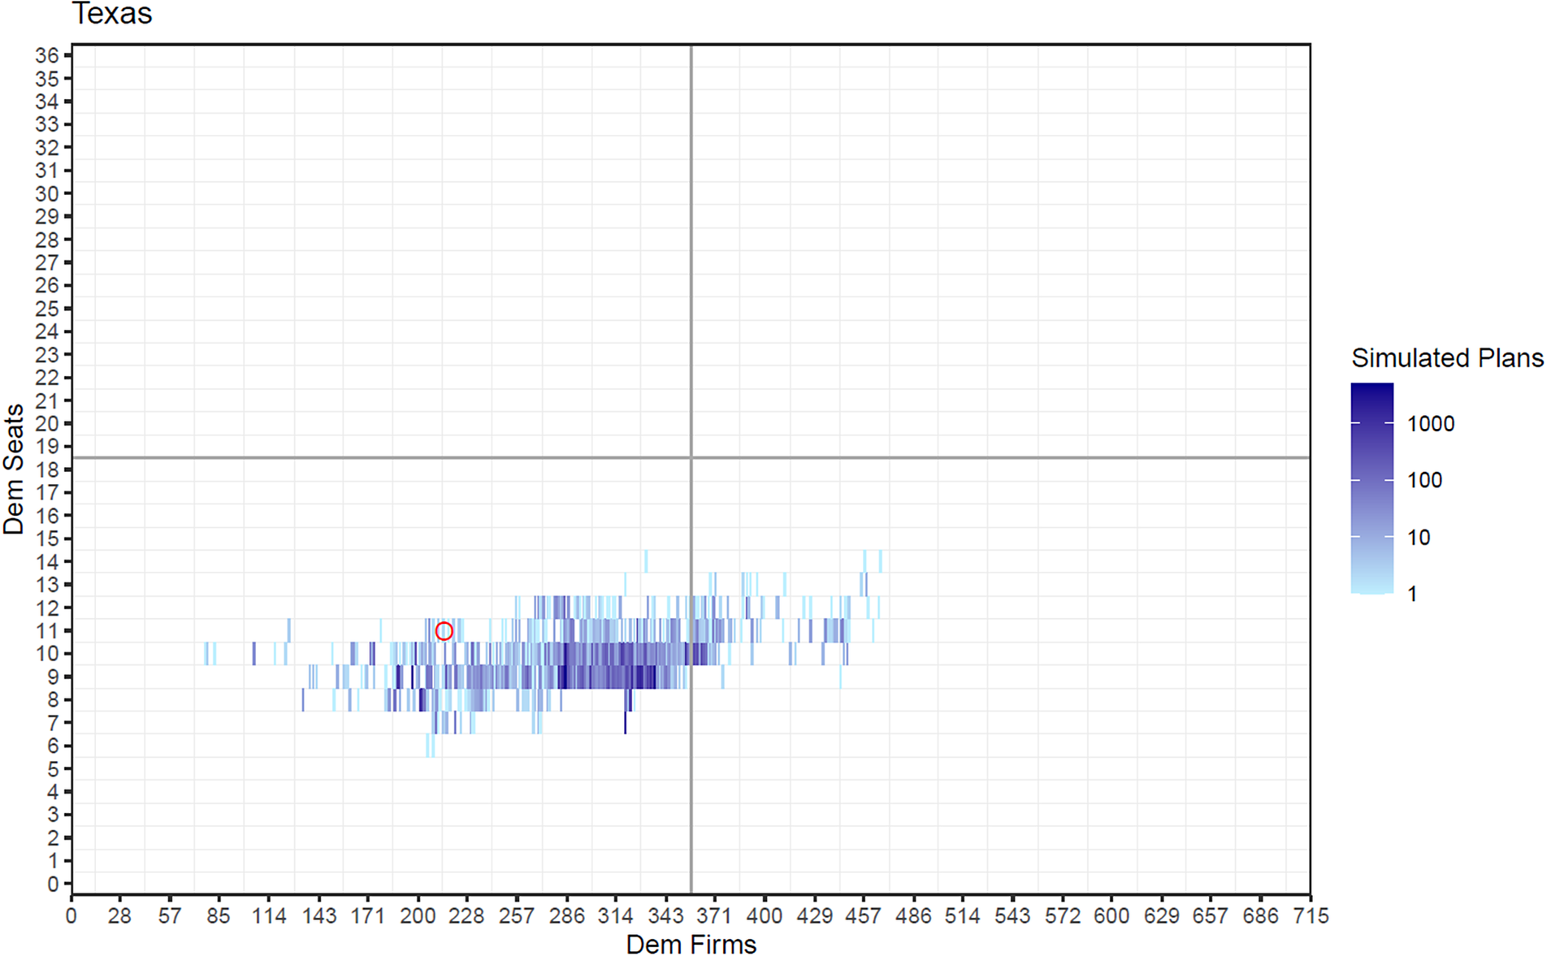Viewport: 1547px width, 956px height.
Task: Click y-axis label '6'
Action: (53, 746)
